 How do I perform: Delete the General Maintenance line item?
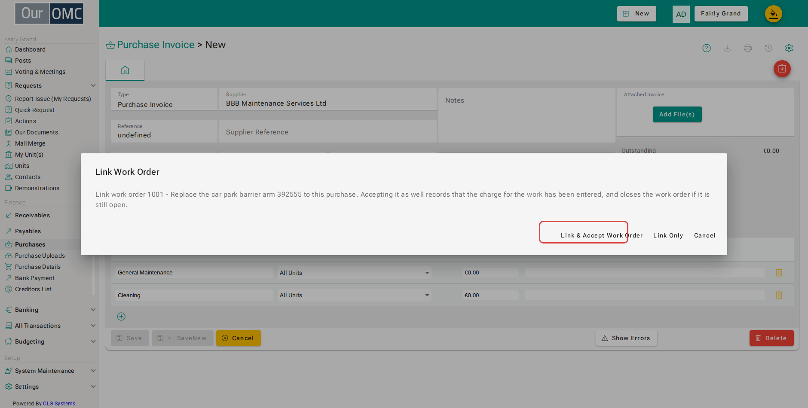point(779,273)
